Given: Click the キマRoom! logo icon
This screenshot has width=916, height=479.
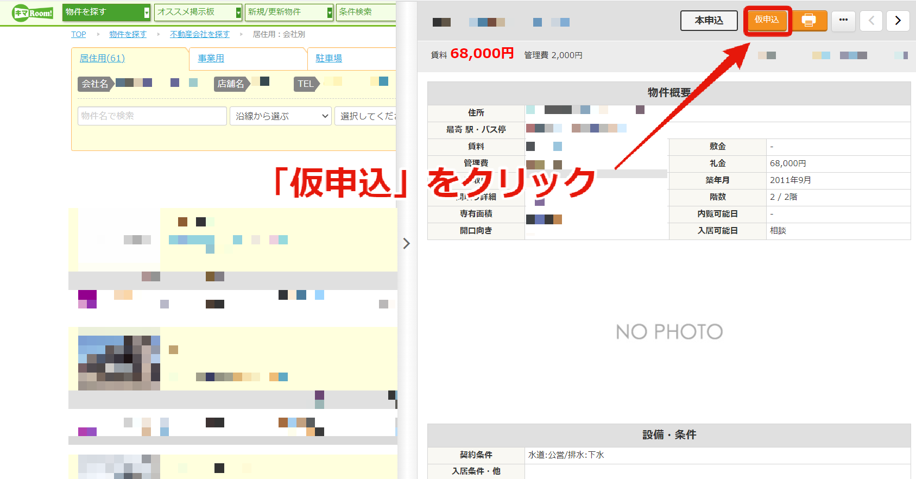Looking at the screenshot, I should pyautogui.click(x=33, y=12).
